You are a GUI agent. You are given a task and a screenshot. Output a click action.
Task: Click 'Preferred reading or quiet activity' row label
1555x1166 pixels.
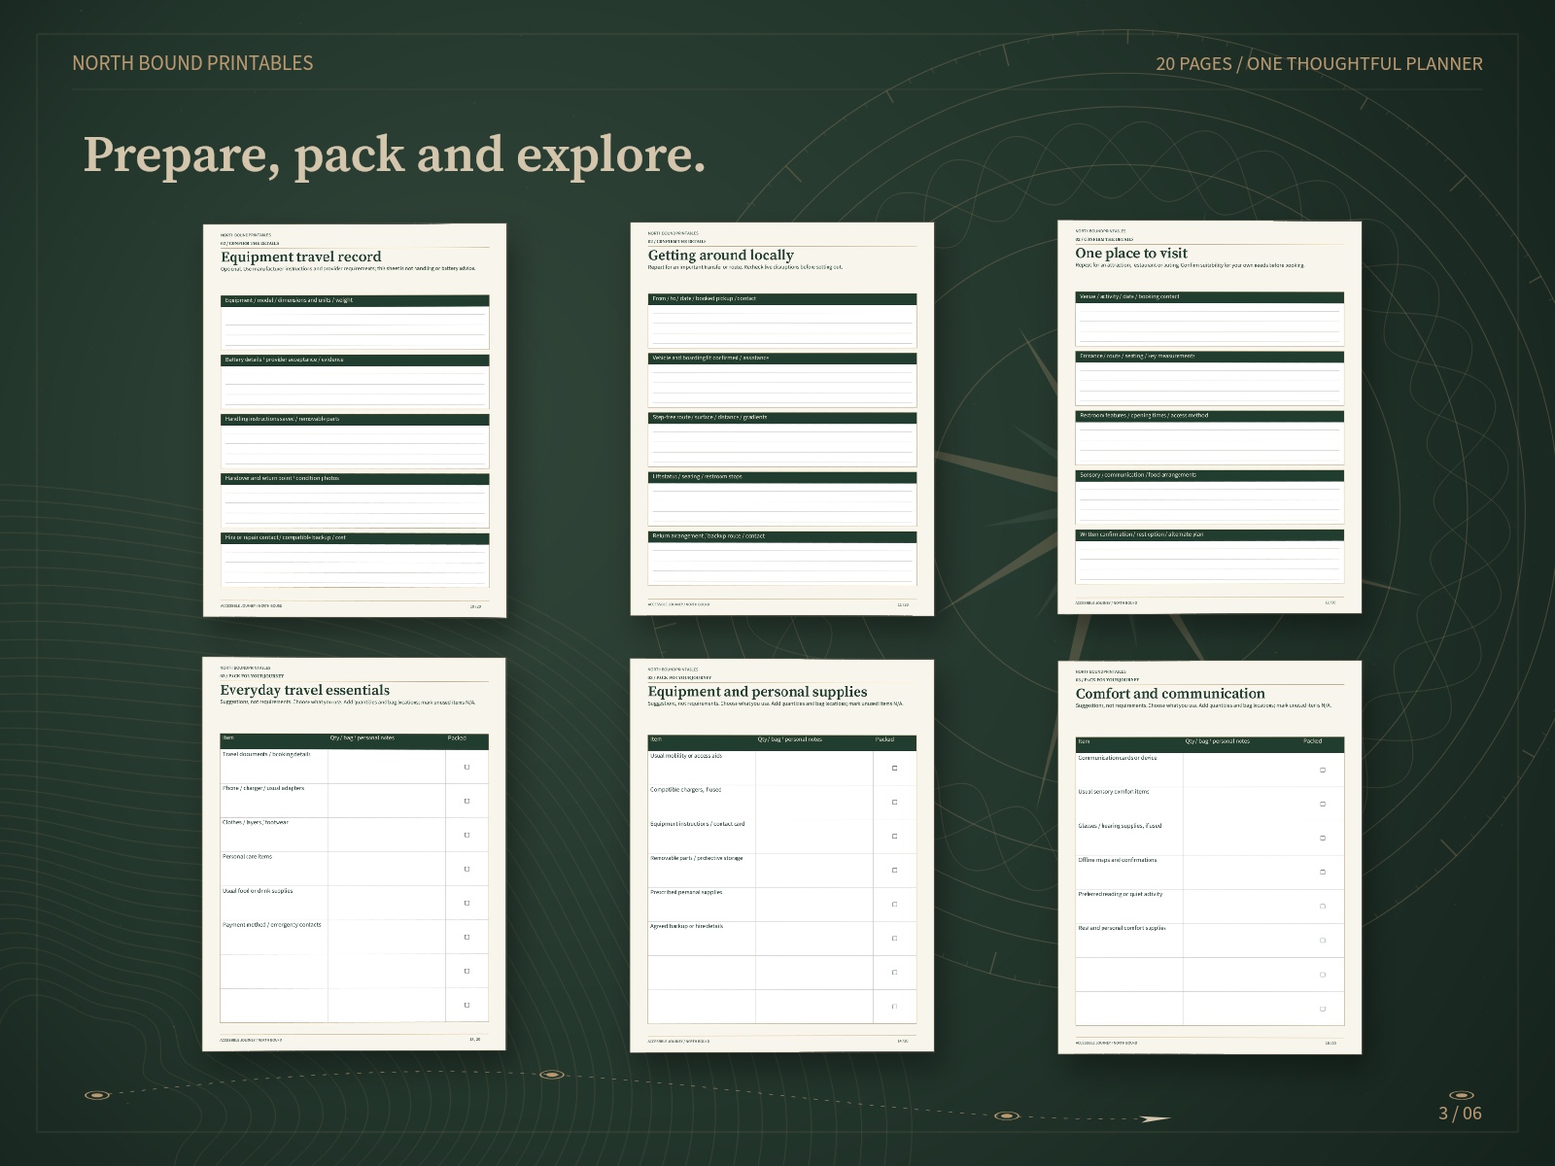pyautogui.click(x=1121, y=894)
